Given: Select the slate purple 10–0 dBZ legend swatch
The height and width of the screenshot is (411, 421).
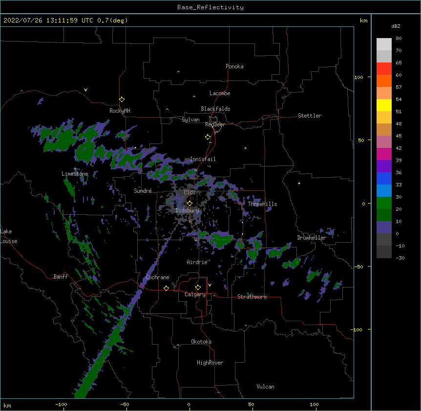Looking at the screenshot, I should pyautogui.click(x=384, y=227).
